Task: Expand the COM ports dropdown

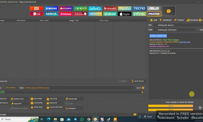Action: coord(174,30)
